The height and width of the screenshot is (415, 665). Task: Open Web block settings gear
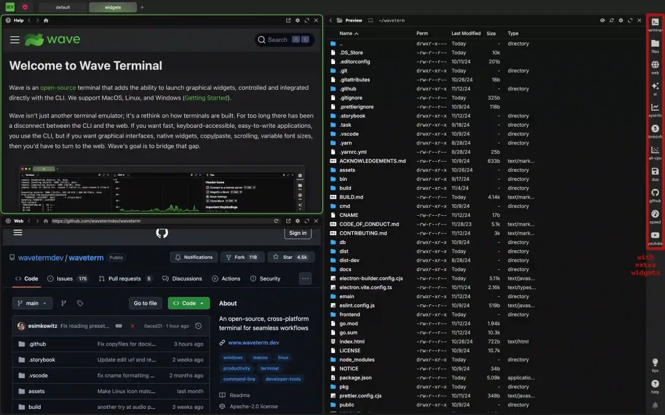[298, 221]
